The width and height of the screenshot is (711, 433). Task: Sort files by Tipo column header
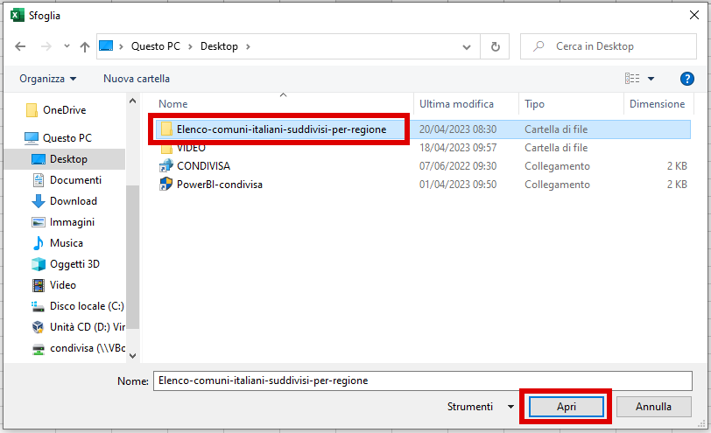point(534,104)
